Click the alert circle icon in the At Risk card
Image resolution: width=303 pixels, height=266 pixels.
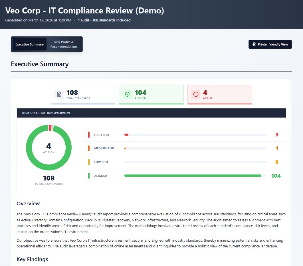pos(196,94)
